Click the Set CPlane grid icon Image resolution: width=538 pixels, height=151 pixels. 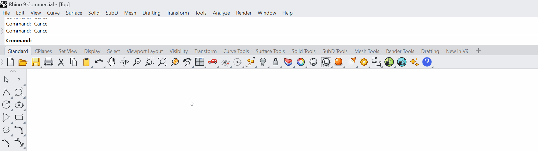coord(225,63)
